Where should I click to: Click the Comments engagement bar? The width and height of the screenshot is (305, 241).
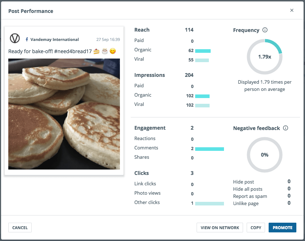tap(210, 149)
